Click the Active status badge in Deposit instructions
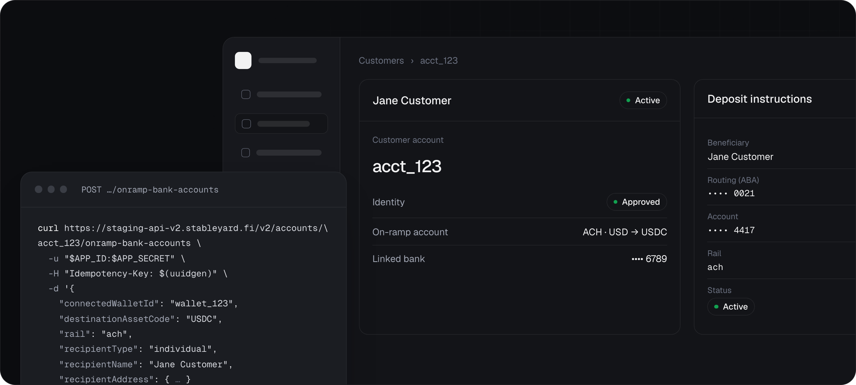This screenshot has width=856, height=385. coord(731,307)
